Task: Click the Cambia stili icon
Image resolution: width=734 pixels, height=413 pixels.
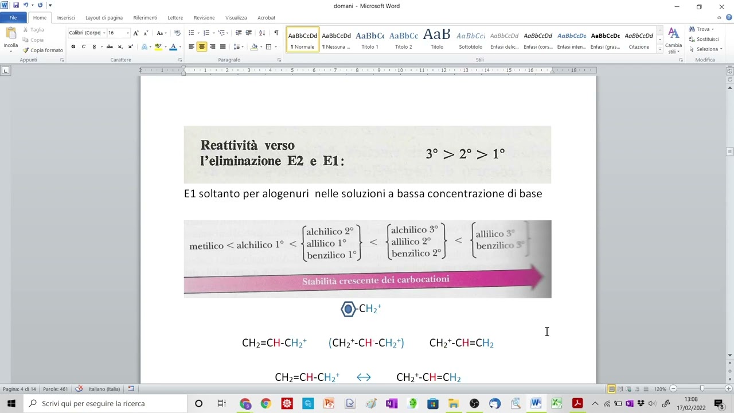Action: (673, 40)
